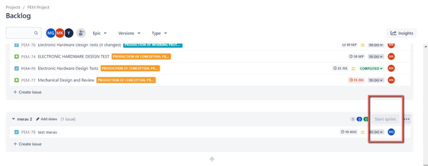Click the MK assignee avatar on PEM-77
The image size is (428, 166).
coord(391,80)
